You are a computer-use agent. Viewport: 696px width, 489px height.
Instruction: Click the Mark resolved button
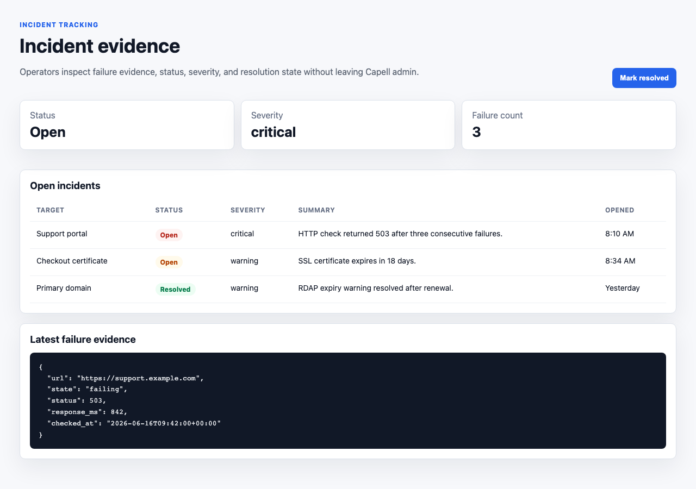644,78
